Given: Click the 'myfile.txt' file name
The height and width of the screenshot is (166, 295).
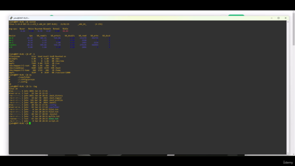Looking at the screenshot, I should click(54, 116).
